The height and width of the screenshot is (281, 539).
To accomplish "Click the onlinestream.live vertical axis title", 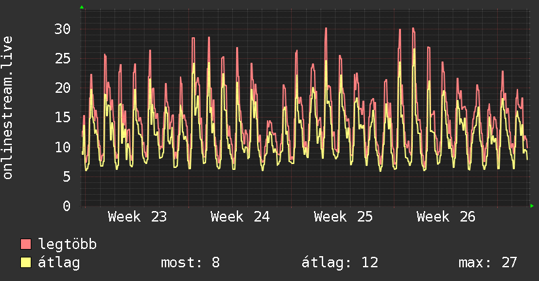I will point(7,108).
